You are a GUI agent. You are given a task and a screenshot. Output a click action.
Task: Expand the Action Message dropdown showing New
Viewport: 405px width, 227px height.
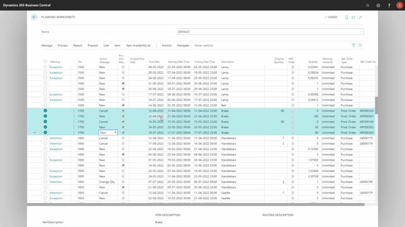115,132
